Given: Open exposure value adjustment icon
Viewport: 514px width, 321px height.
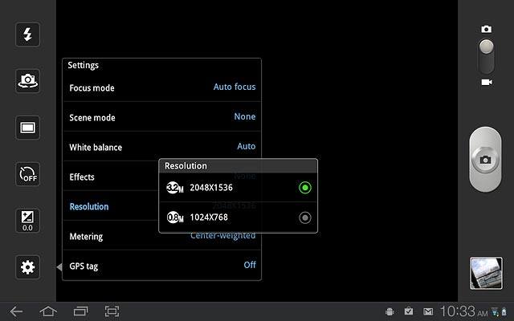Looking at the screenshot, I should point(28,221).
